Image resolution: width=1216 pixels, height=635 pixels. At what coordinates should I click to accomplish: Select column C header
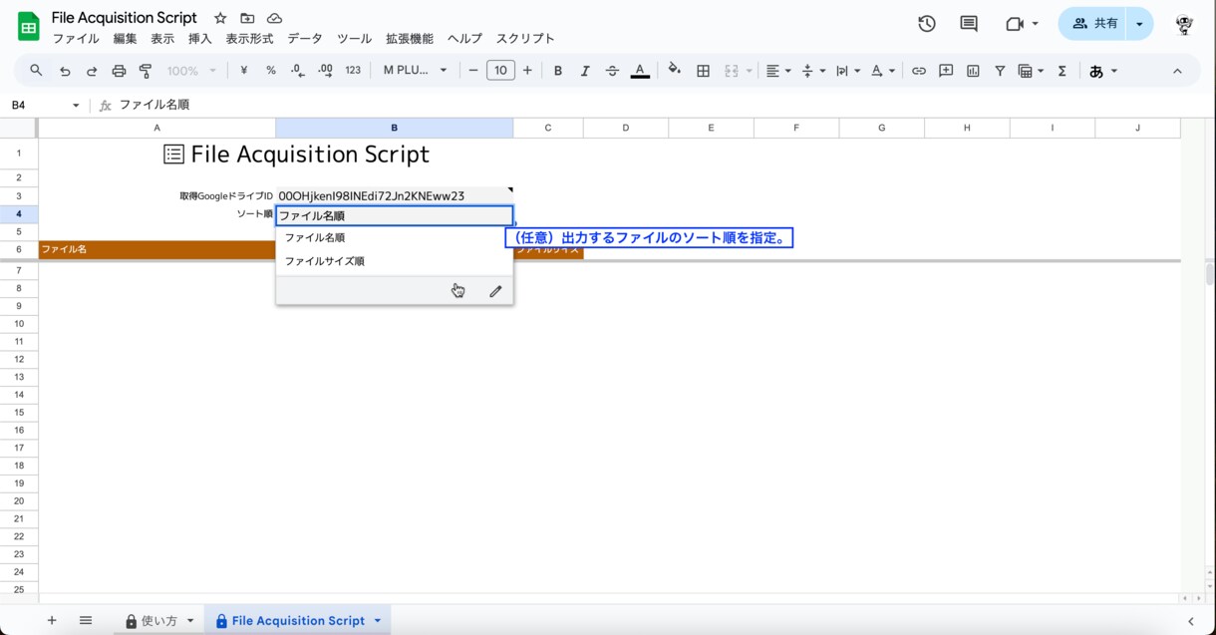(x=548, y=128)
